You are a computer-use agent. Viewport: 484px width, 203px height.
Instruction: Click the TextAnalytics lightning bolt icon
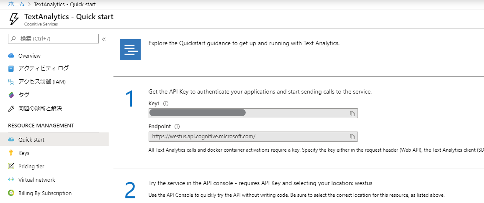[14, 19]
